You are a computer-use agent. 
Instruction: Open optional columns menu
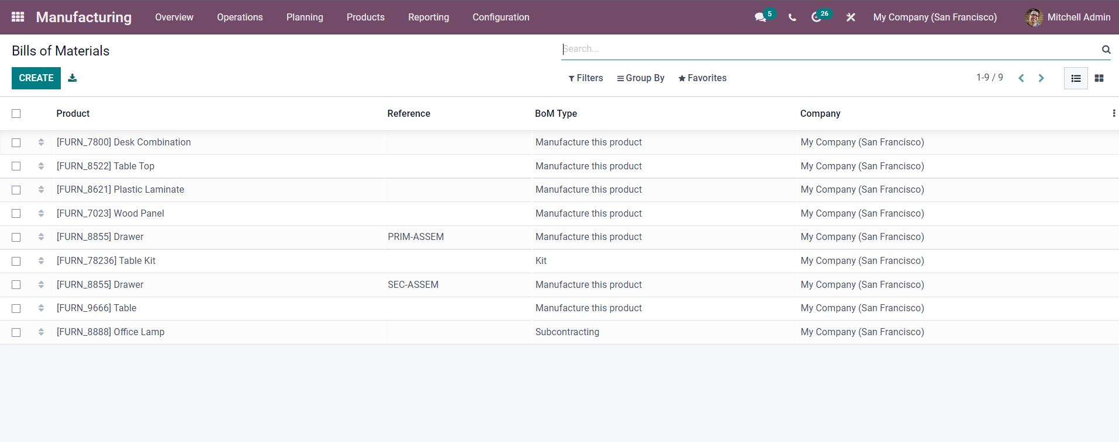(x=1114, y=113)
